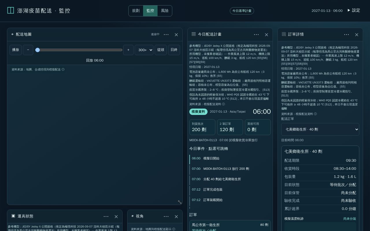The width and height of the screenshot is (370, 231).
Task: Select the 馬公市第一衛生所 order card
Action: [x=230, y=226]
